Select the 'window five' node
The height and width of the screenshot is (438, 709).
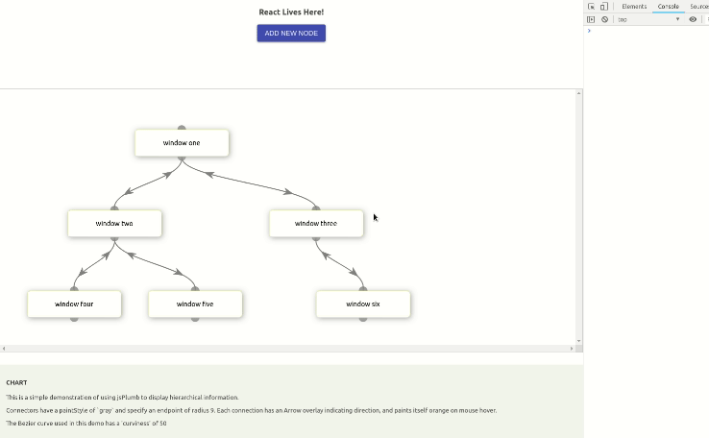pos(195,304)
